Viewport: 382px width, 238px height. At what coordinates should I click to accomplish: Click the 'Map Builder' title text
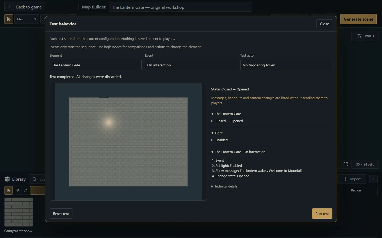(x=94, y=7)
